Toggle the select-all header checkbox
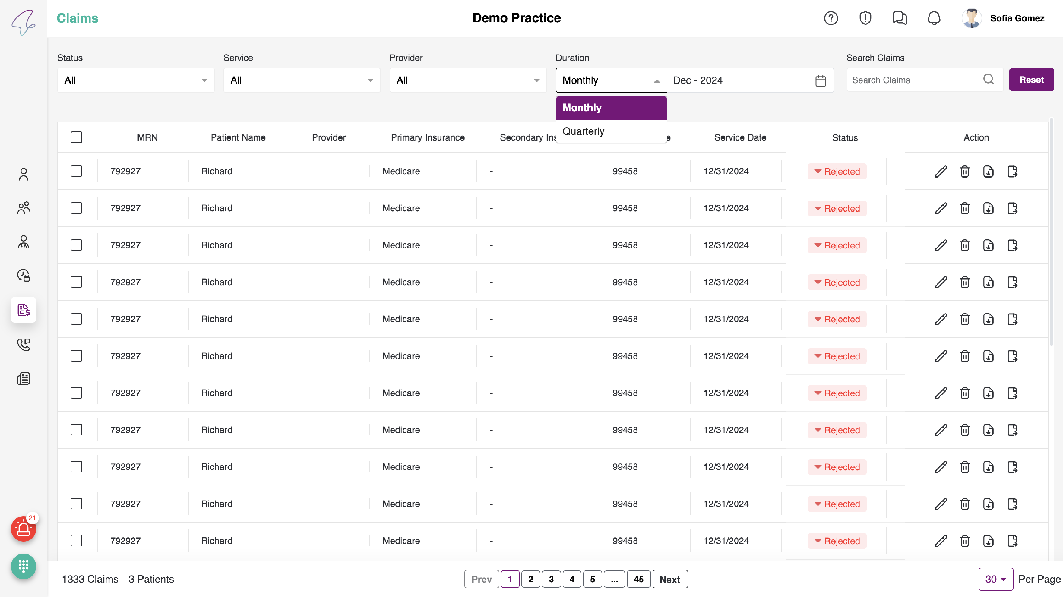The image size is (1063, 597). (76, 137)
